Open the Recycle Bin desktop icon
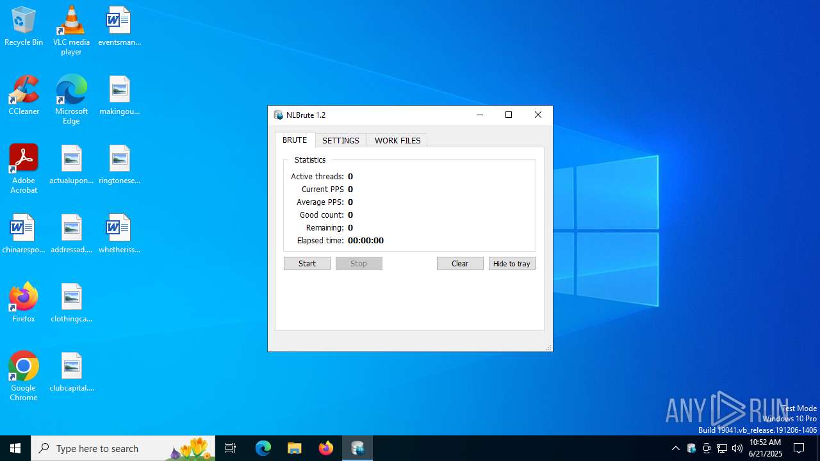The image size is (820, 461). click(x=24, y=26)
